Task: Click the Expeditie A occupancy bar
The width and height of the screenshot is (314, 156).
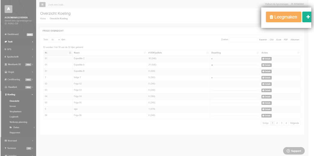Action: (x=235, y=65)
